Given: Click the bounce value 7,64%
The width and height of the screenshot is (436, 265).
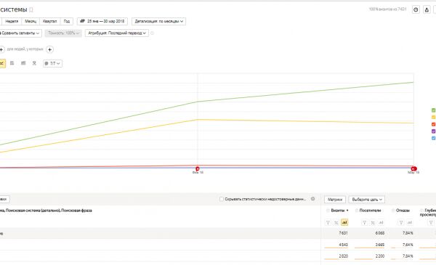Looking at the screenshot, I should click(408, 245).
